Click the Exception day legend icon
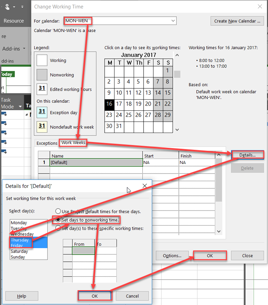 tap(42, 112)
